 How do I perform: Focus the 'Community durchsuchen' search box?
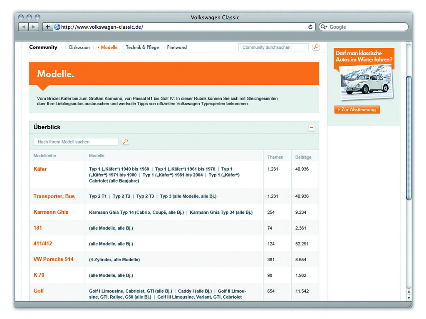point(273,47)
